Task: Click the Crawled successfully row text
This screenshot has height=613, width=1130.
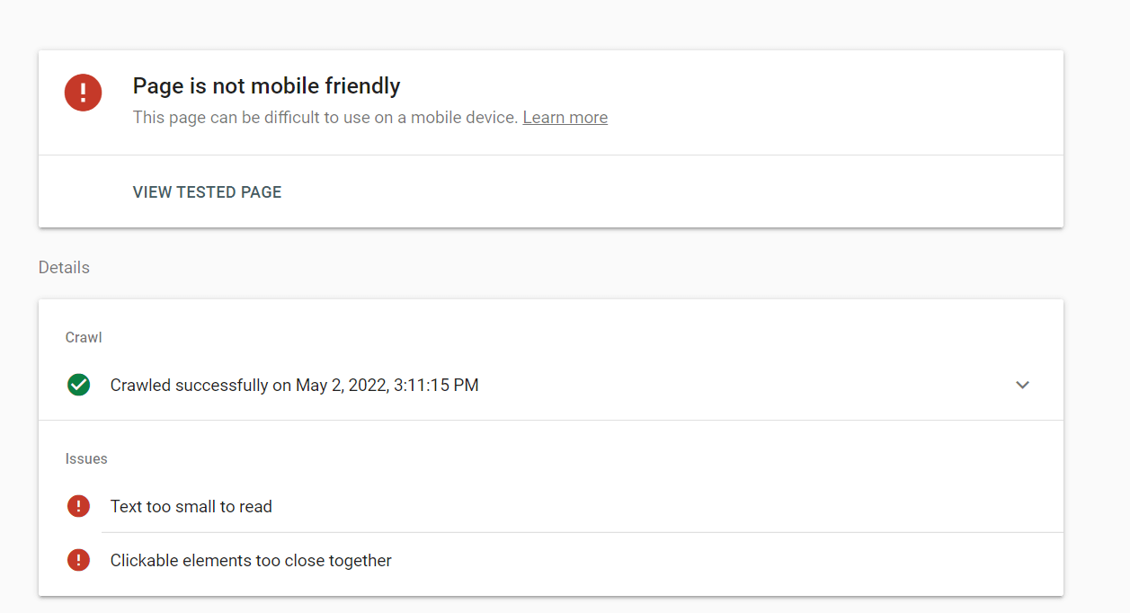Action: [x=294, y=385]
